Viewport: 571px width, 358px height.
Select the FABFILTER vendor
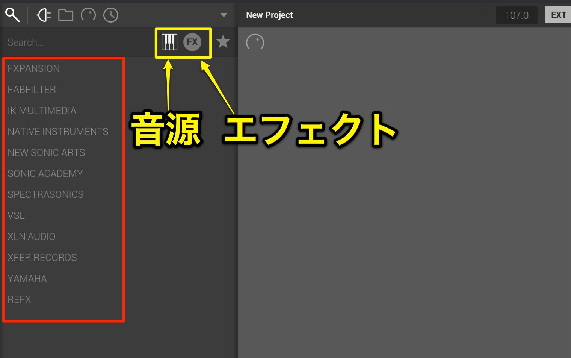coord(32,89)
